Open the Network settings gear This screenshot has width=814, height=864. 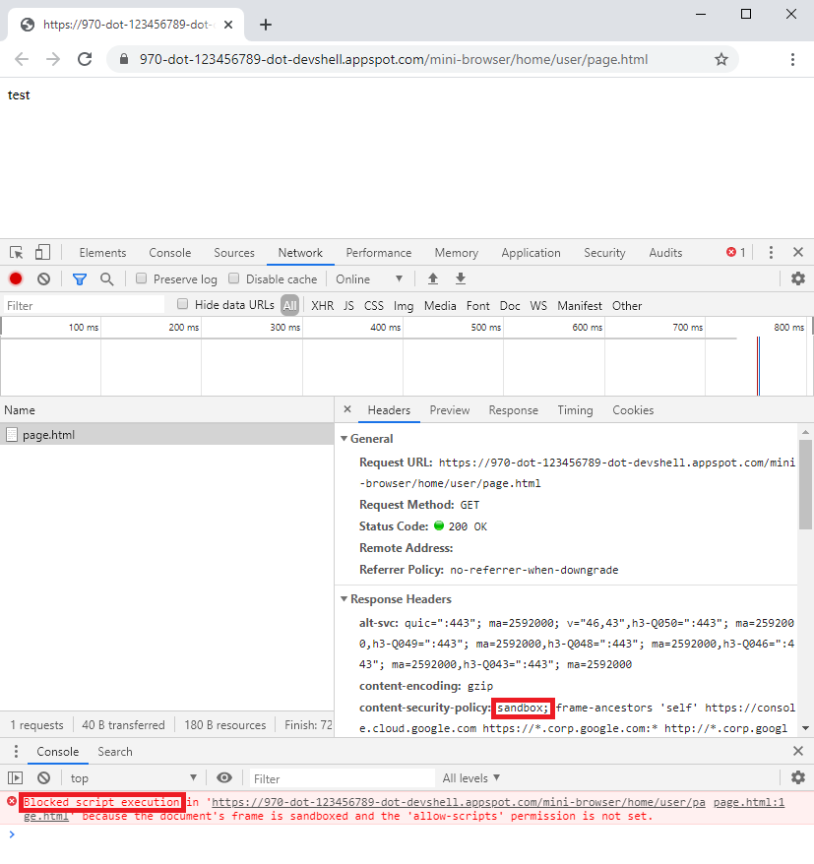click(797, 278)
